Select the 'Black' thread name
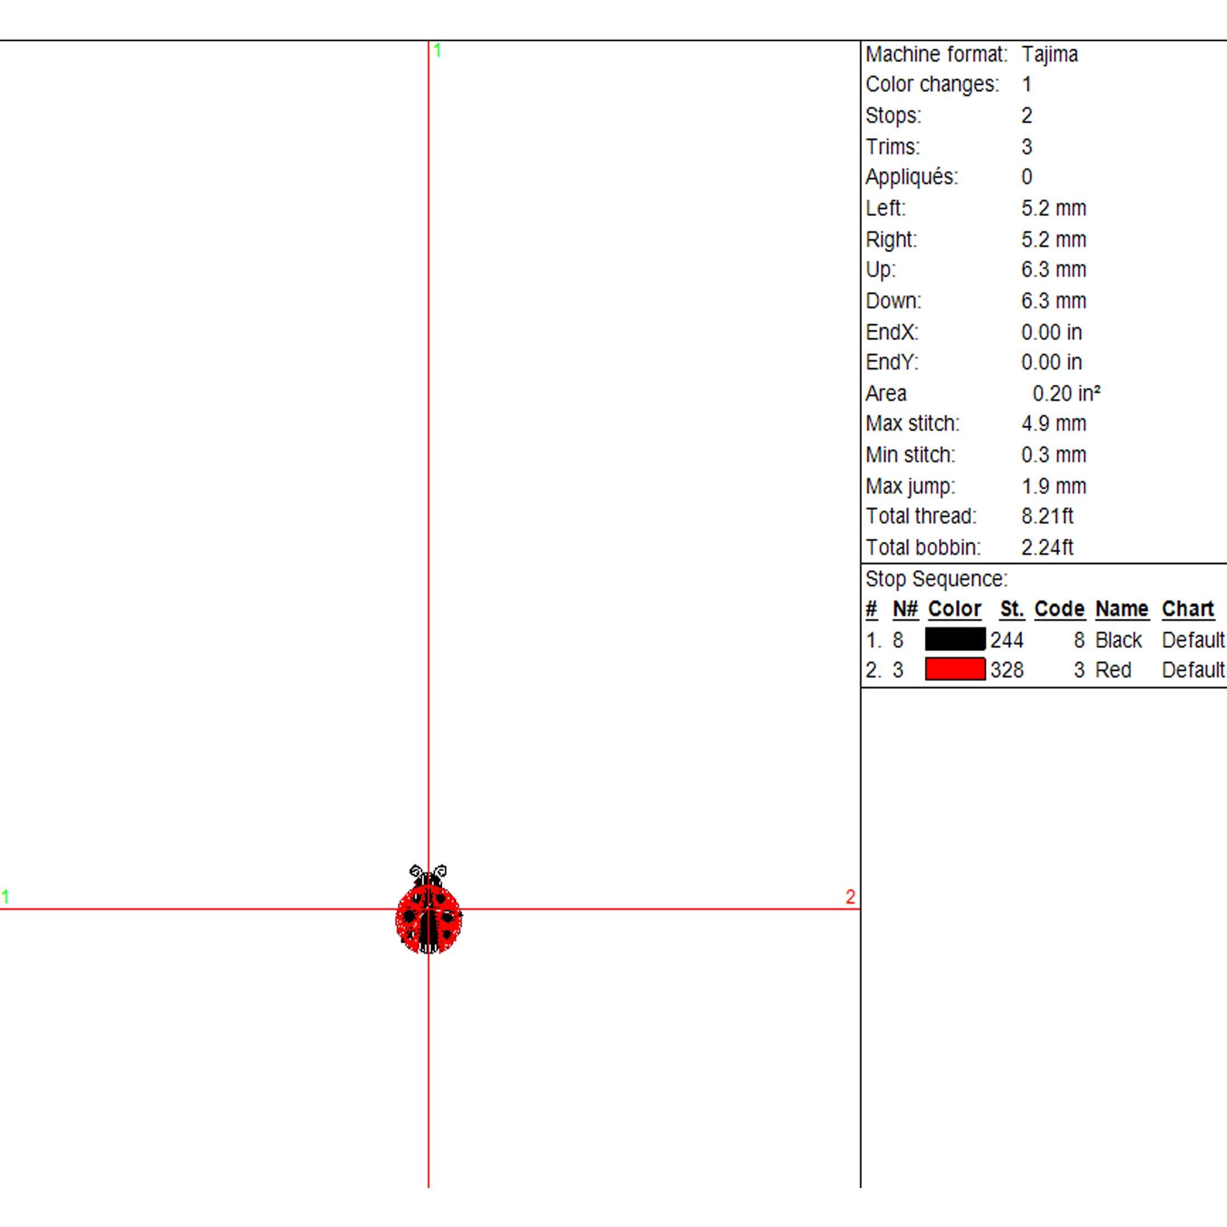1227x1227 pixels. click(1118, 640)
